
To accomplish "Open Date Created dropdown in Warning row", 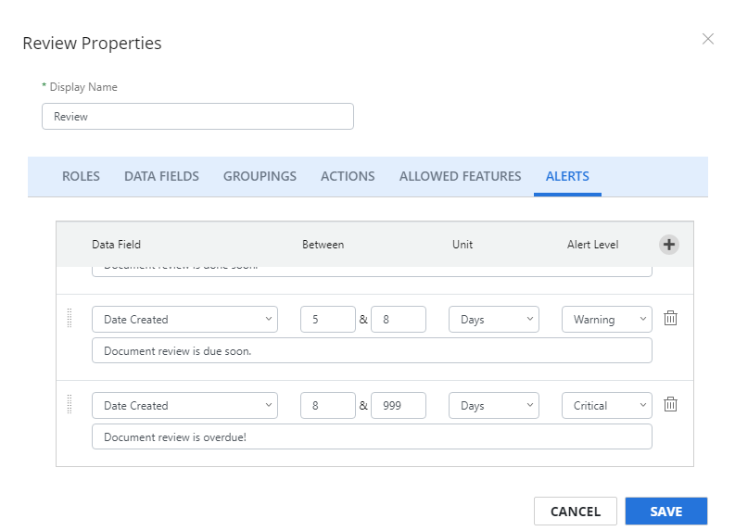I will pos(184,319).
